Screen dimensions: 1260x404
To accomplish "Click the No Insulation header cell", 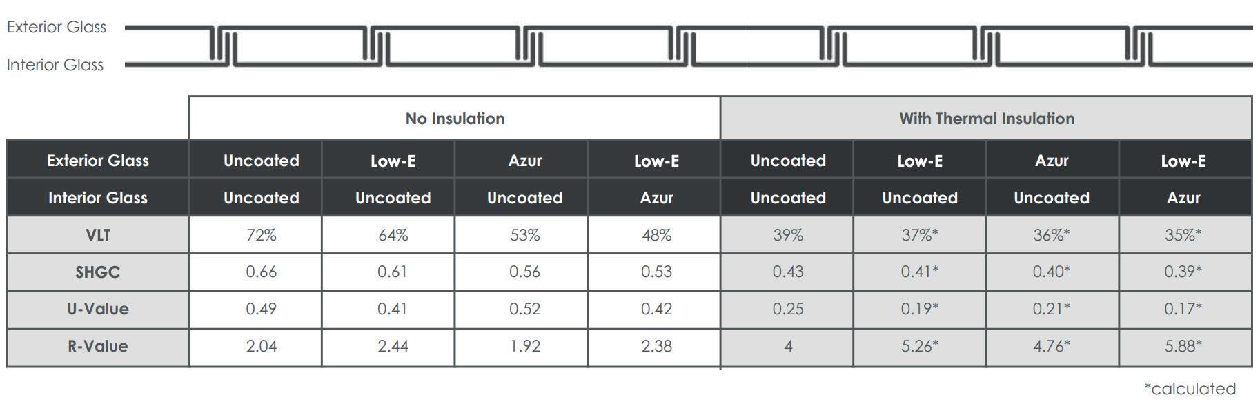I will coord(455,119).
